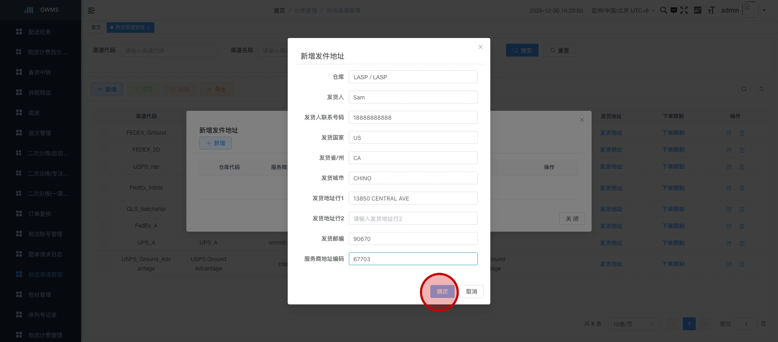
Task: Confirm new address with 确定 button
Action: [442, 291]
